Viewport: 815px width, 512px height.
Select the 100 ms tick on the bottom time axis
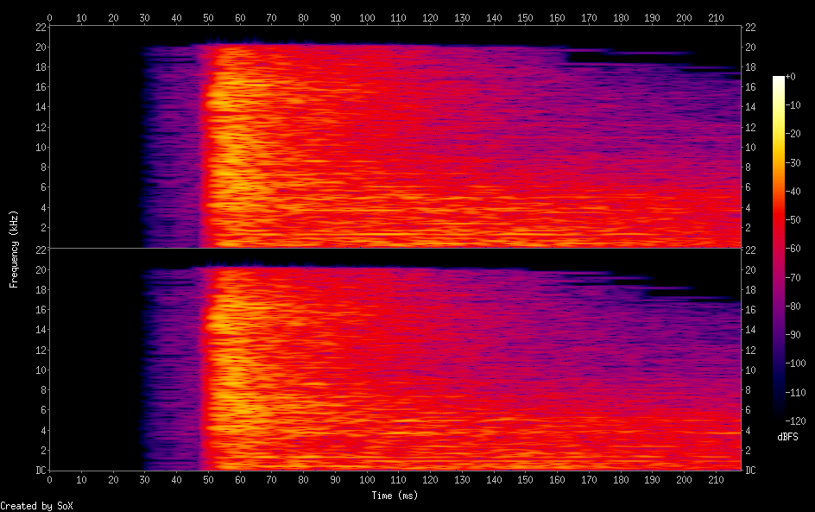pos(368,481)
